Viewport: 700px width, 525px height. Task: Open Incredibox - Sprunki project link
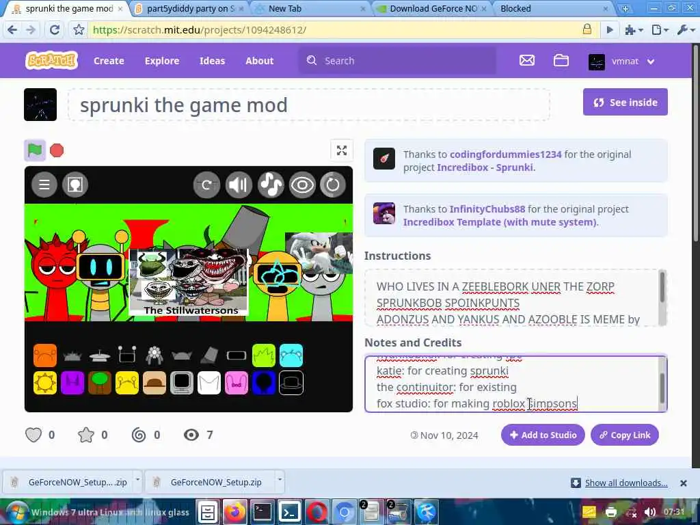[485, 167]
